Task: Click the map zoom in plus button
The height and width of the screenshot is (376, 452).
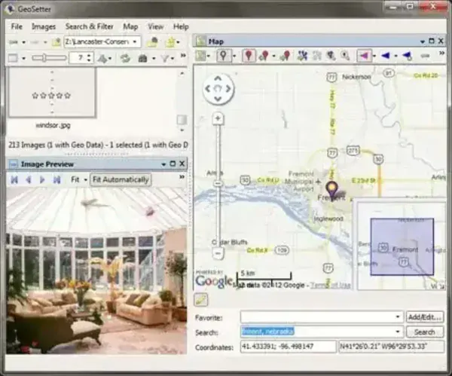Action: [218, 118]
